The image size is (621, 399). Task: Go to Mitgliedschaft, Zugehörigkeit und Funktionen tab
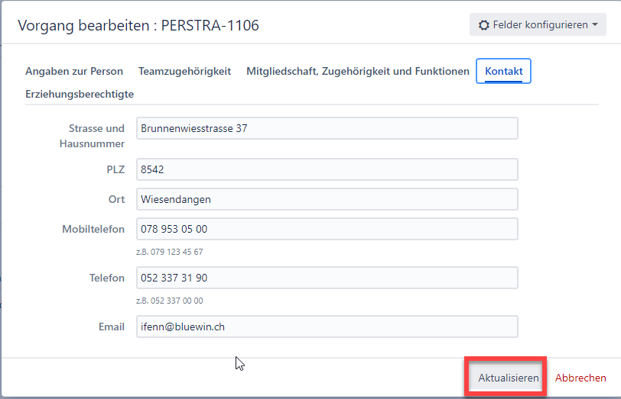coord(357,71)
